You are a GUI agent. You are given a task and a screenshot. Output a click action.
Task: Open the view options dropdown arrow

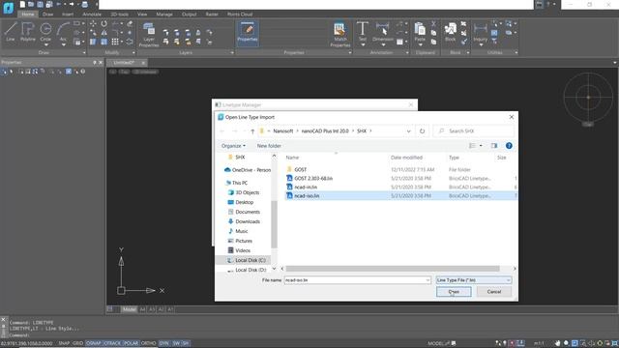(x=481, y=146)
